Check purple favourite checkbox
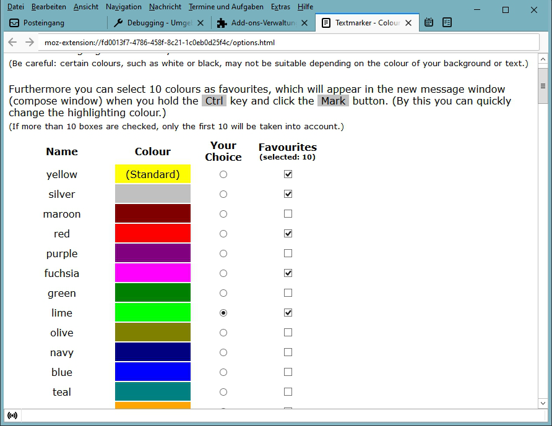The height and width of the screenshot is (426, 552). point(288,253)
